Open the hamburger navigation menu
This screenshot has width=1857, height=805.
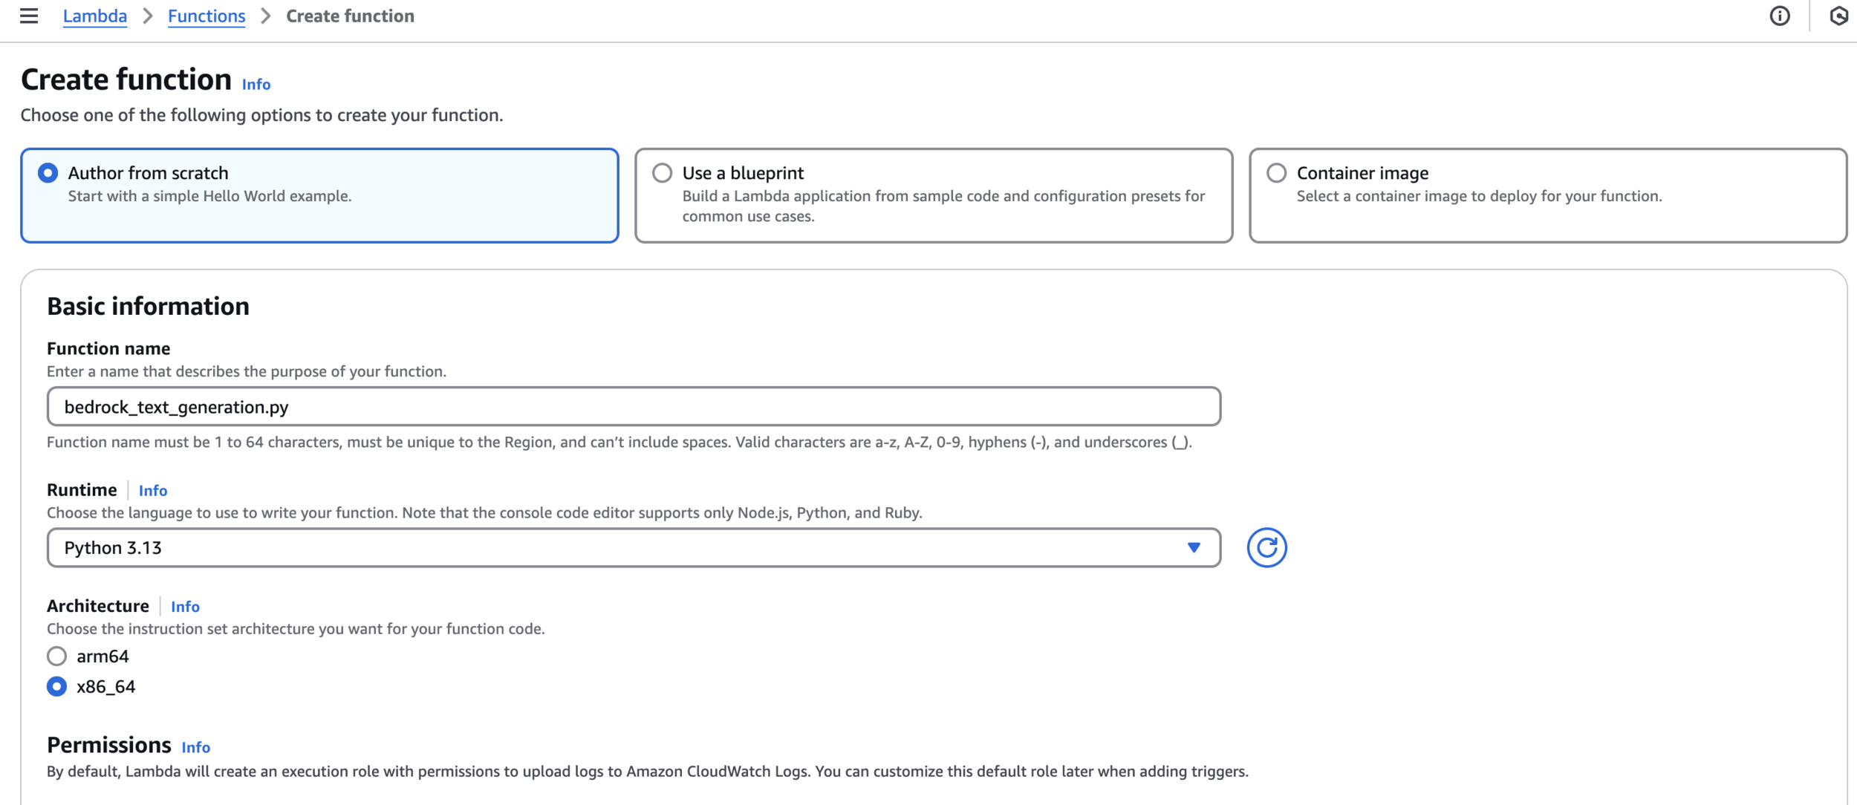pos(29,16)
